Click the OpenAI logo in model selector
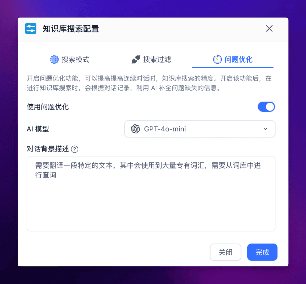 pos(135,129)
